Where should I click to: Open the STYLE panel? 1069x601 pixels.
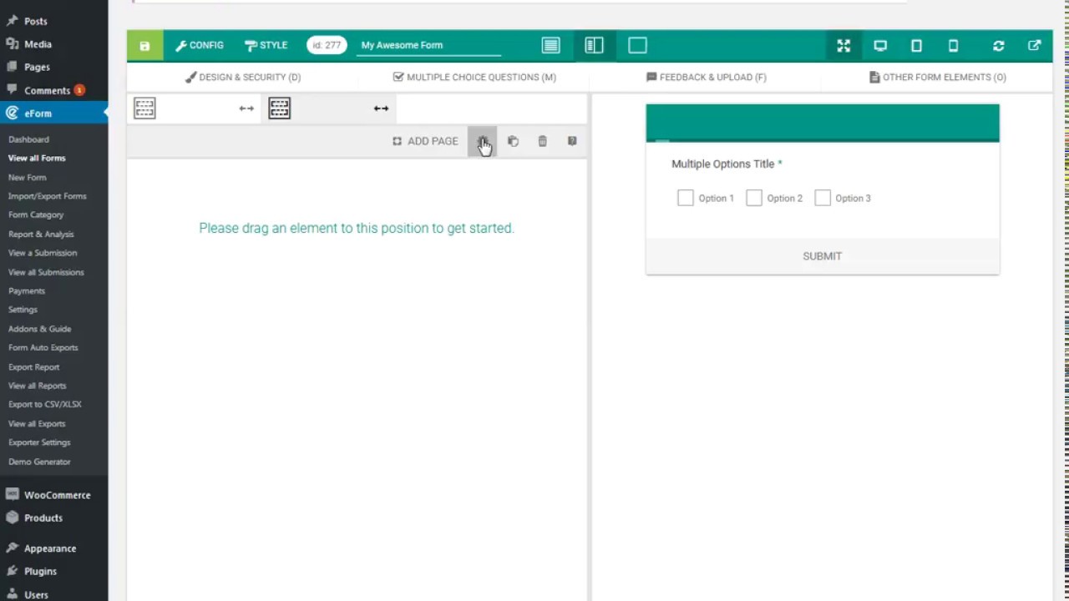266,45
